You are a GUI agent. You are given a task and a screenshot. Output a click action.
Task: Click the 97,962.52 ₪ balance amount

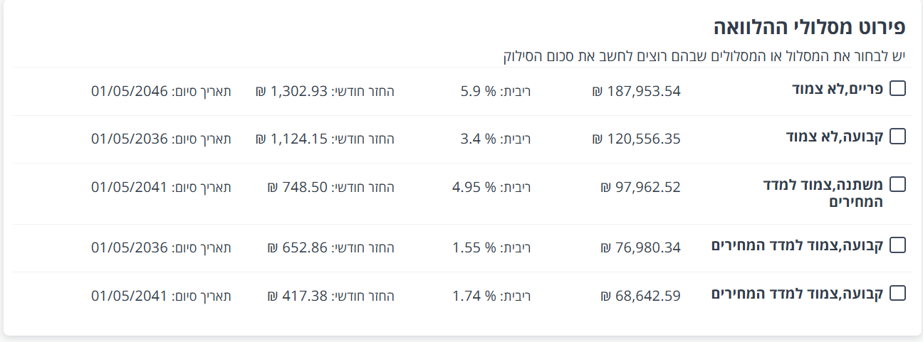click(640, 187)
